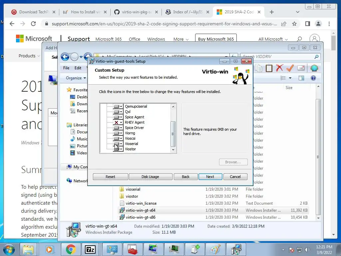341x256 pixels.
Task: Click the orange checkmark Properties icon
Action: 290,68
